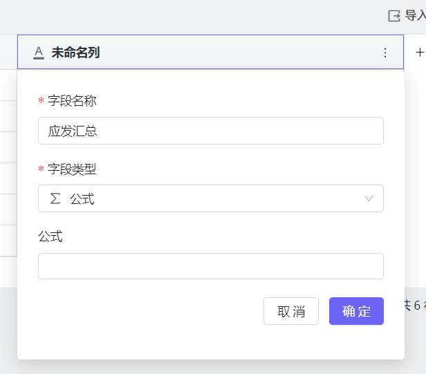Open the column header three-dot menu
The width and height of the screenshot is (426, 374).
(385, 53)
